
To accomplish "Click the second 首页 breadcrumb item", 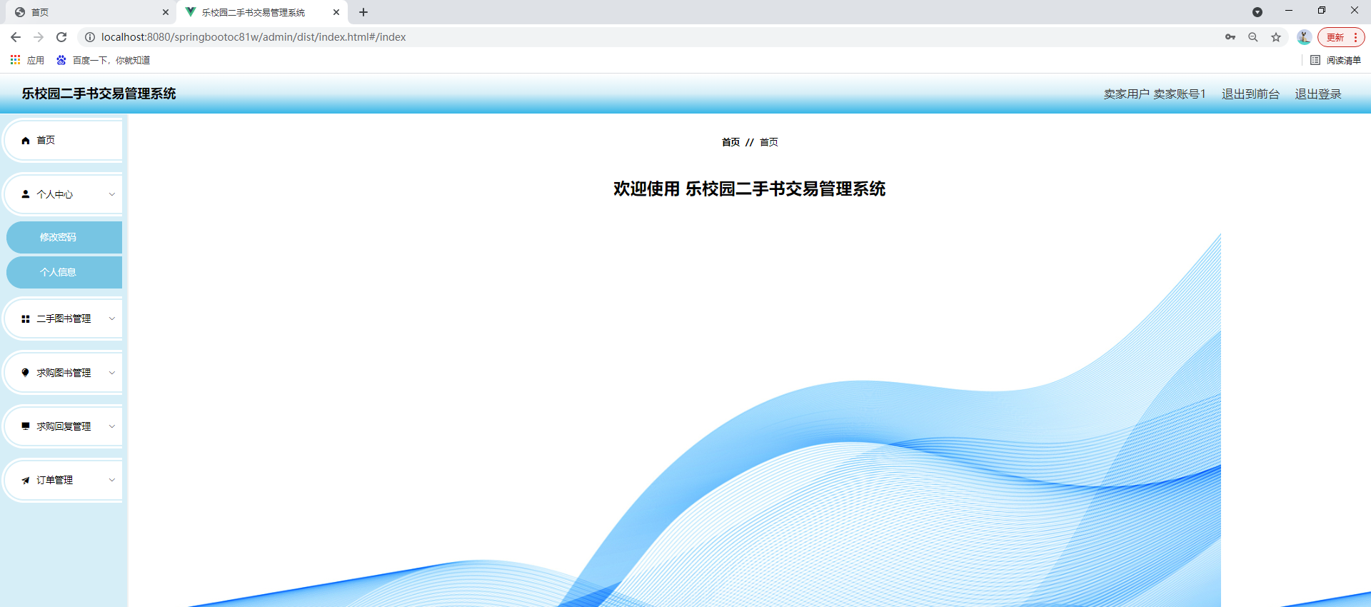I will (x=769, y=142).
